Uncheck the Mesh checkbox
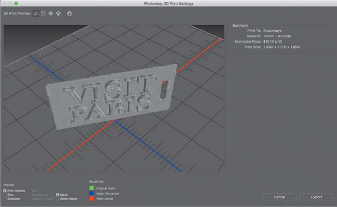Screen dimensions: 337x207 point(58,194)
